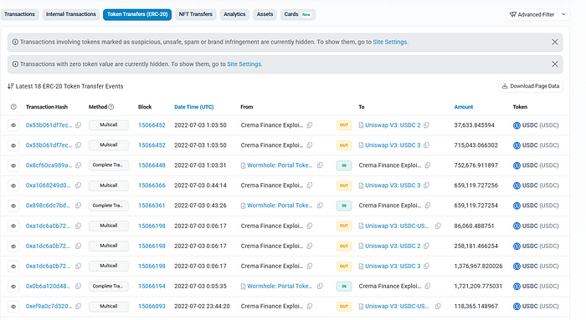
Task: Copy Wormhole Portal address in 1,721,209.775031 row
Action: (x=321, y=286)
